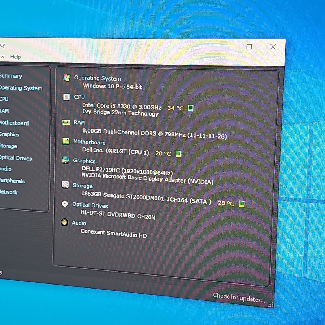The height and width of the screenshot is (325, 325).
Task: Click the RAM module icon
Action: coord(66,122)
